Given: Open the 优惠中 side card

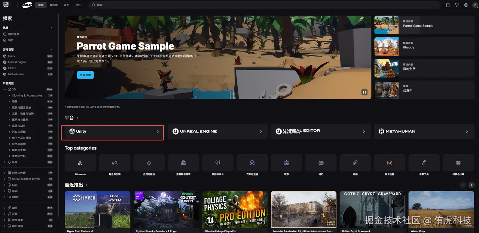Looking at the screenshot, I should point(424,90).
